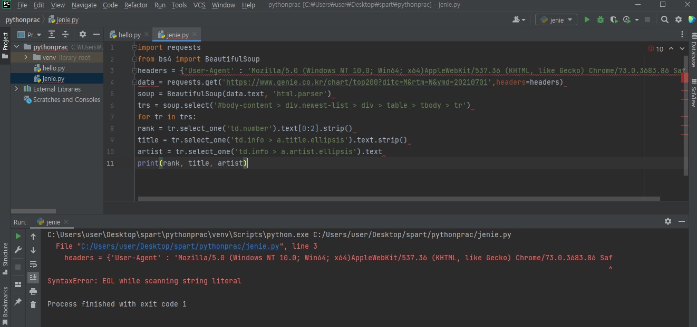This screenshot has width=697, height=327.
Task: Click the Project panel horizontal scrollbar
Action: pyautogui.click(x=33, y=211)
